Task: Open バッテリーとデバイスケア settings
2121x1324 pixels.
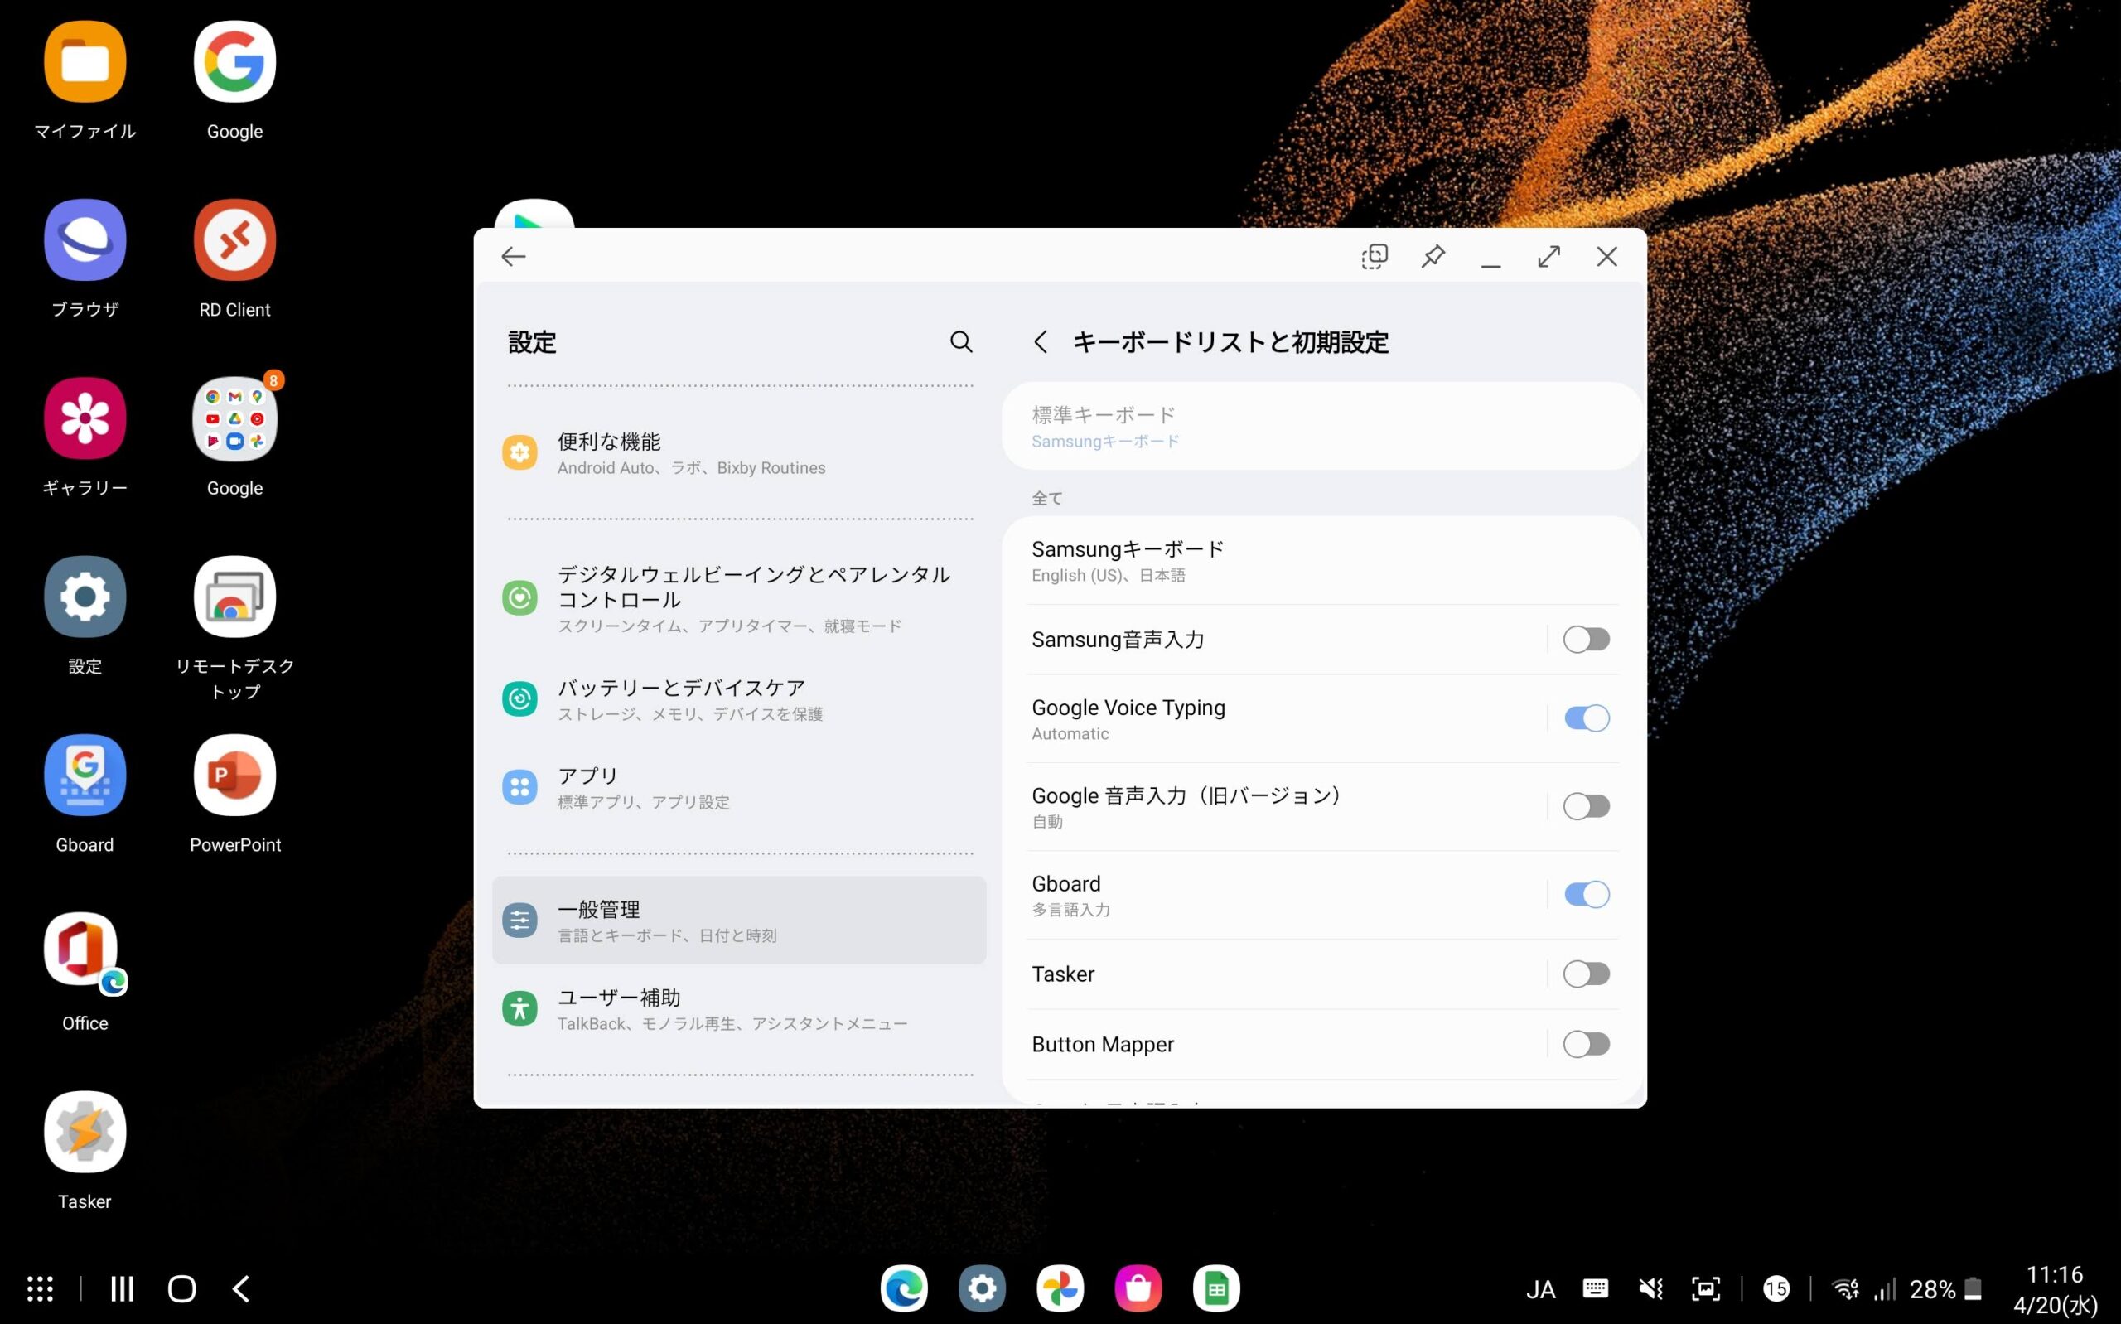Action: pyautogui.click(x=739, y=698)
